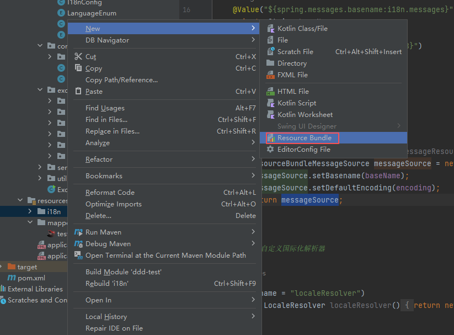454x335 pixels.
Task: Click "localeResolver" string in editor
Action: tap(324, 293)
